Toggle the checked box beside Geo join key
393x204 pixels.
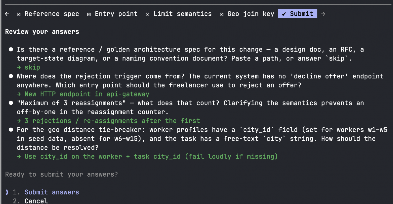click(222, 14)
